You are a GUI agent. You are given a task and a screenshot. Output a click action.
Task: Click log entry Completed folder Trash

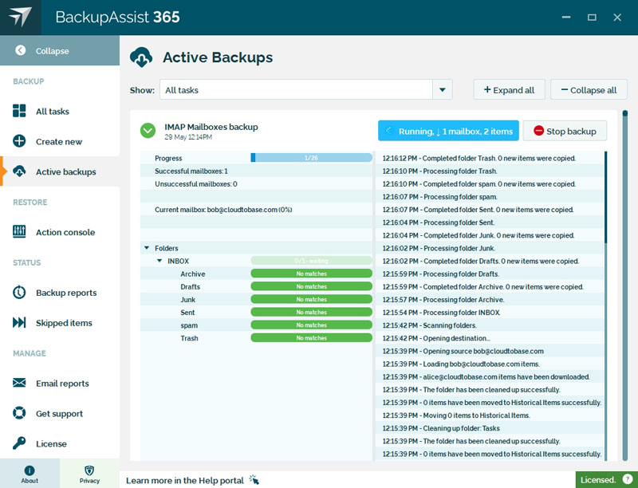(x=490, y=158)
